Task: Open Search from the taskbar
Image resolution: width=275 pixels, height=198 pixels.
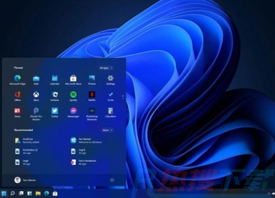Action: [13, 193]
